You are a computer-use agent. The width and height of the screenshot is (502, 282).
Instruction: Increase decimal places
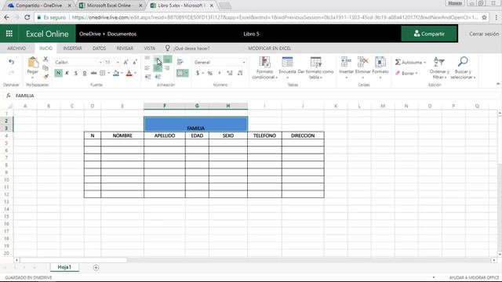click(230, 73)
